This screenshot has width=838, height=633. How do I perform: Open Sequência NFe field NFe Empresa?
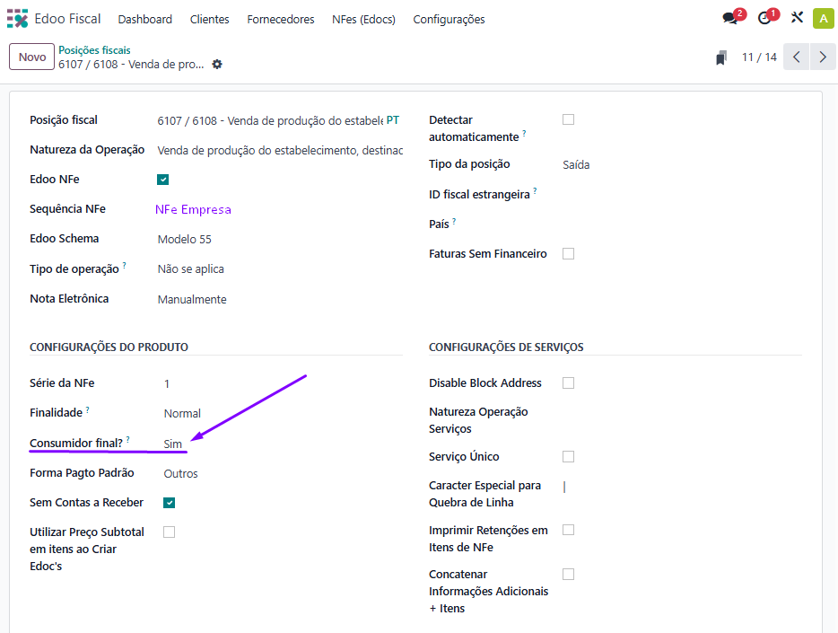193,209
